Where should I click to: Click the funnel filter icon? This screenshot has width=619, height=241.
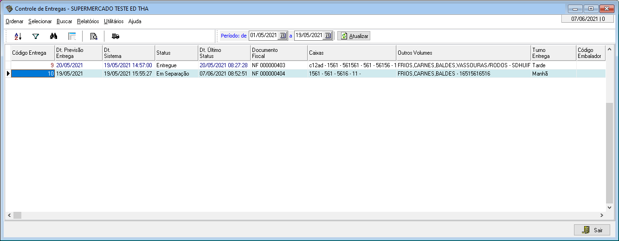pyautogui.click(x=36, y=36)
